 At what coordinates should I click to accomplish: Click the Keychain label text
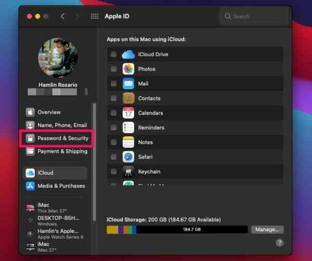pyautogui.click(x=149, y=172)
